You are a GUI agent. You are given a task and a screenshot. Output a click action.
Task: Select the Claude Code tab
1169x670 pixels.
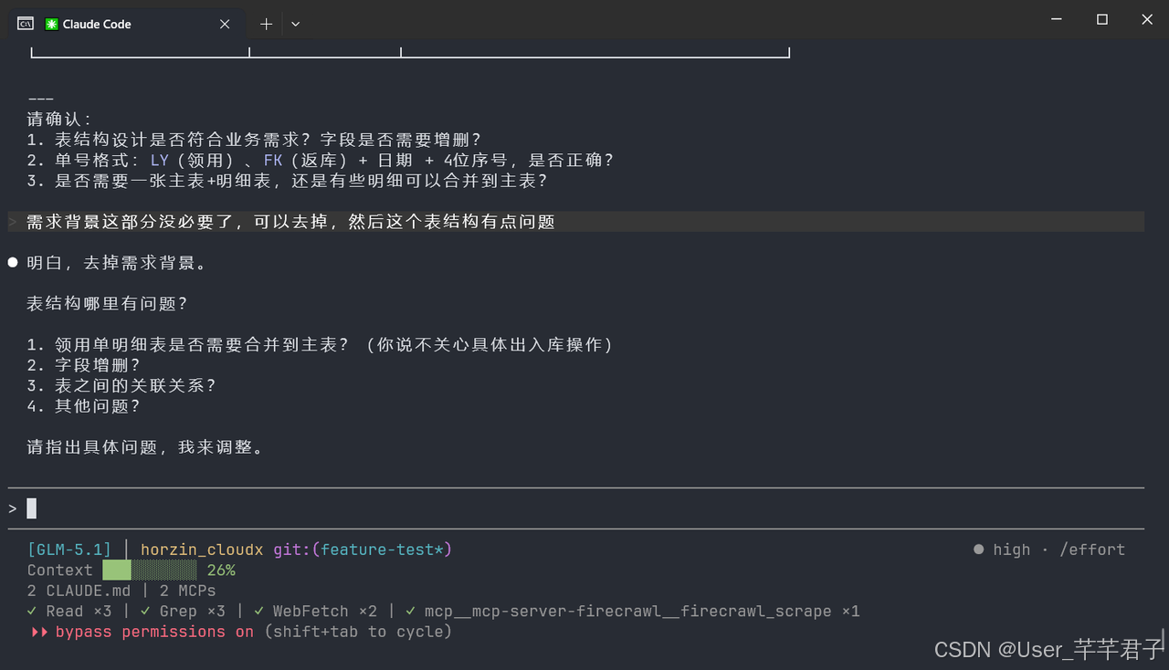click(x=128, y=25)
